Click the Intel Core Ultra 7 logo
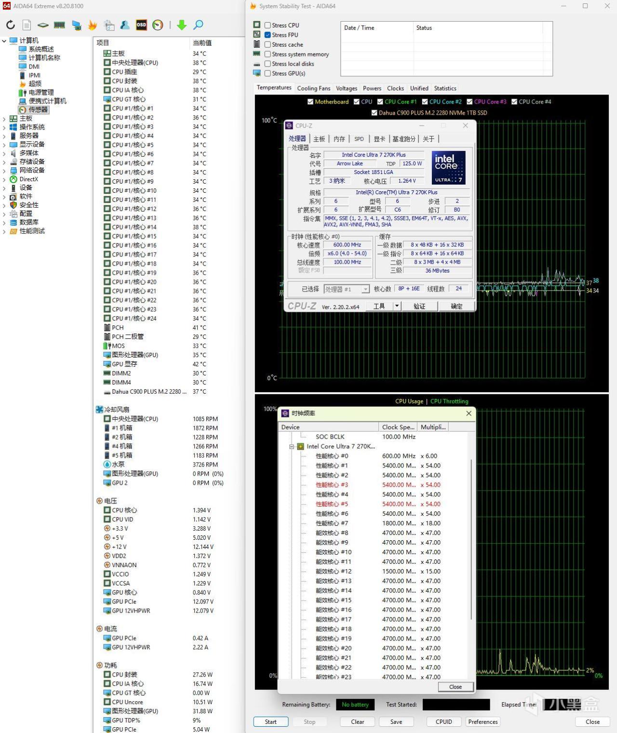This screenshot has height=733, width=617. pyautogui.click(x=449, y=168)
